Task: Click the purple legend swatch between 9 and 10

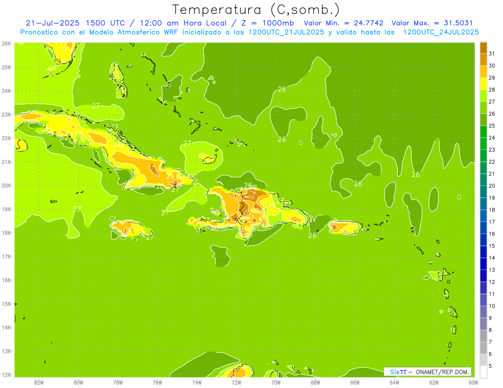Action: [x=483, y=312]
